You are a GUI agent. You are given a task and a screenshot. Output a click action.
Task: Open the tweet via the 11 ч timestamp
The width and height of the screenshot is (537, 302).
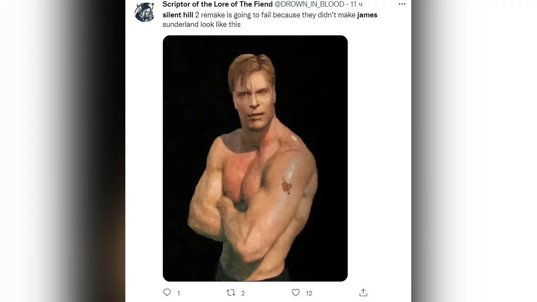tap(357, 4)
